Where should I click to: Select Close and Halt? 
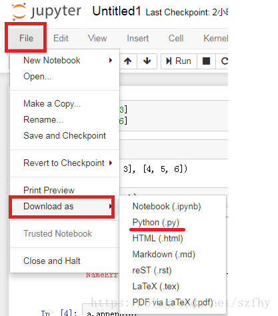click(x=65, y=261)
